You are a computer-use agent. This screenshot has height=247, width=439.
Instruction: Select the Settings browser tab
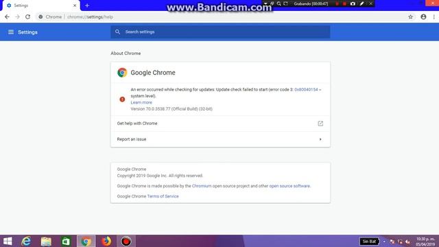coord(41,5)
